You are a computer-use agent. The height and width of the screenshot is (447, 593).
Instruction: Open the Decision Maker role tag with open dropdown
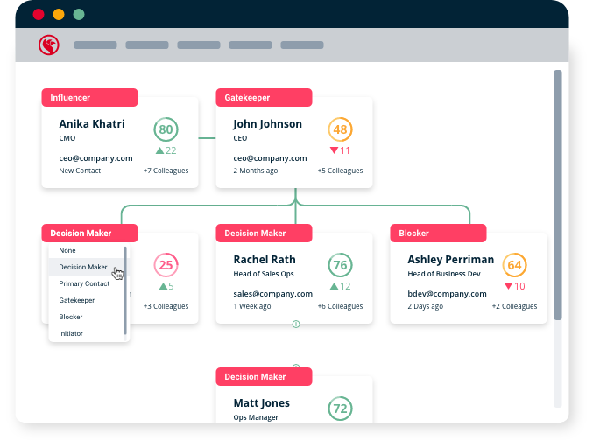89,233
